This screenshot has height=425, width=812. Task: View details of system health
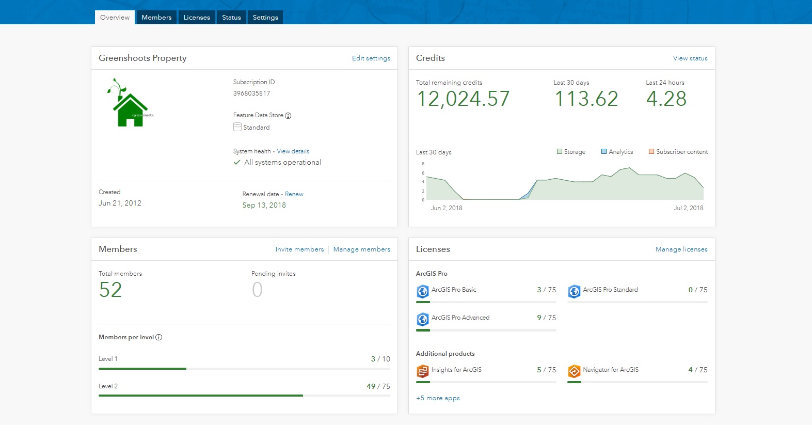293,151
